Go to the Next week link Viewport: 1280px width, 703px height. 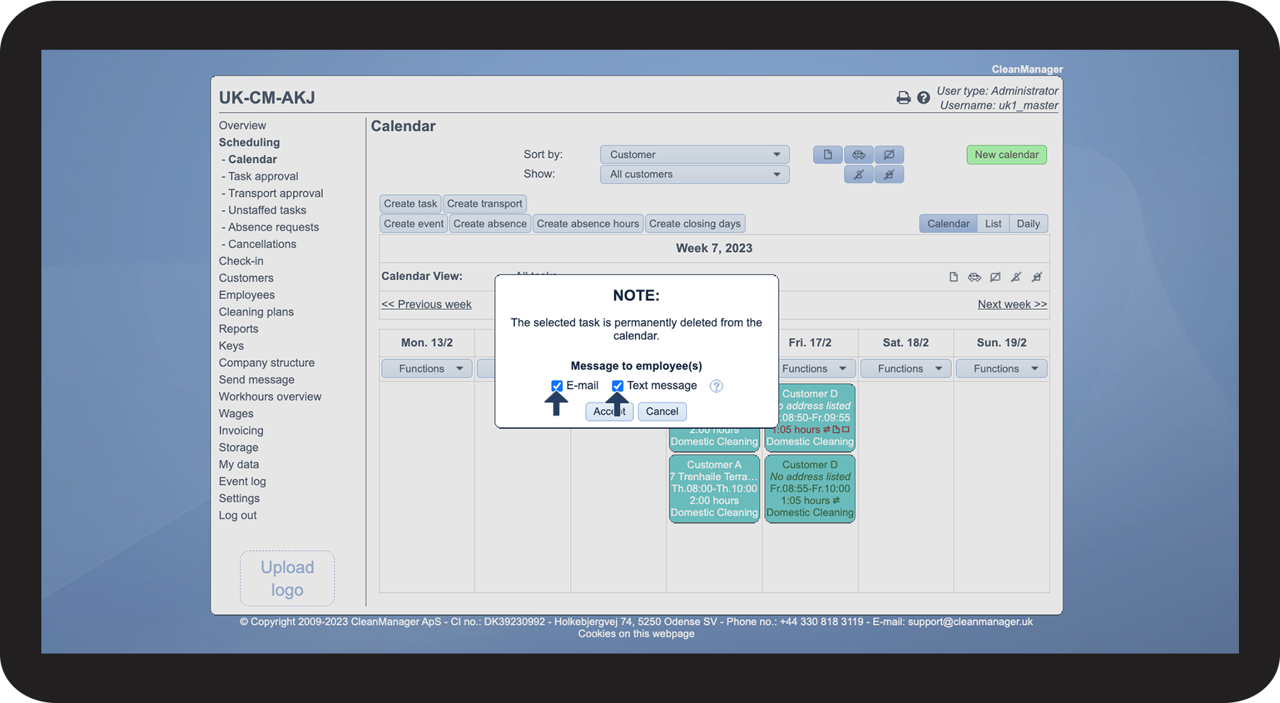coord(1012,304)
